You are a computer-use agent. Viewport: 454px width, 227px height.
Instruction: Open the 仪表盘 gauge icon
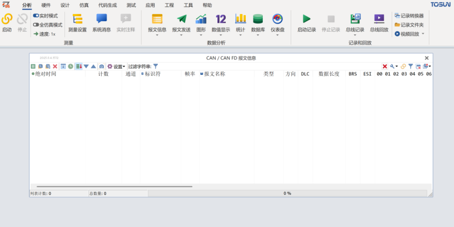click(278, 19)
